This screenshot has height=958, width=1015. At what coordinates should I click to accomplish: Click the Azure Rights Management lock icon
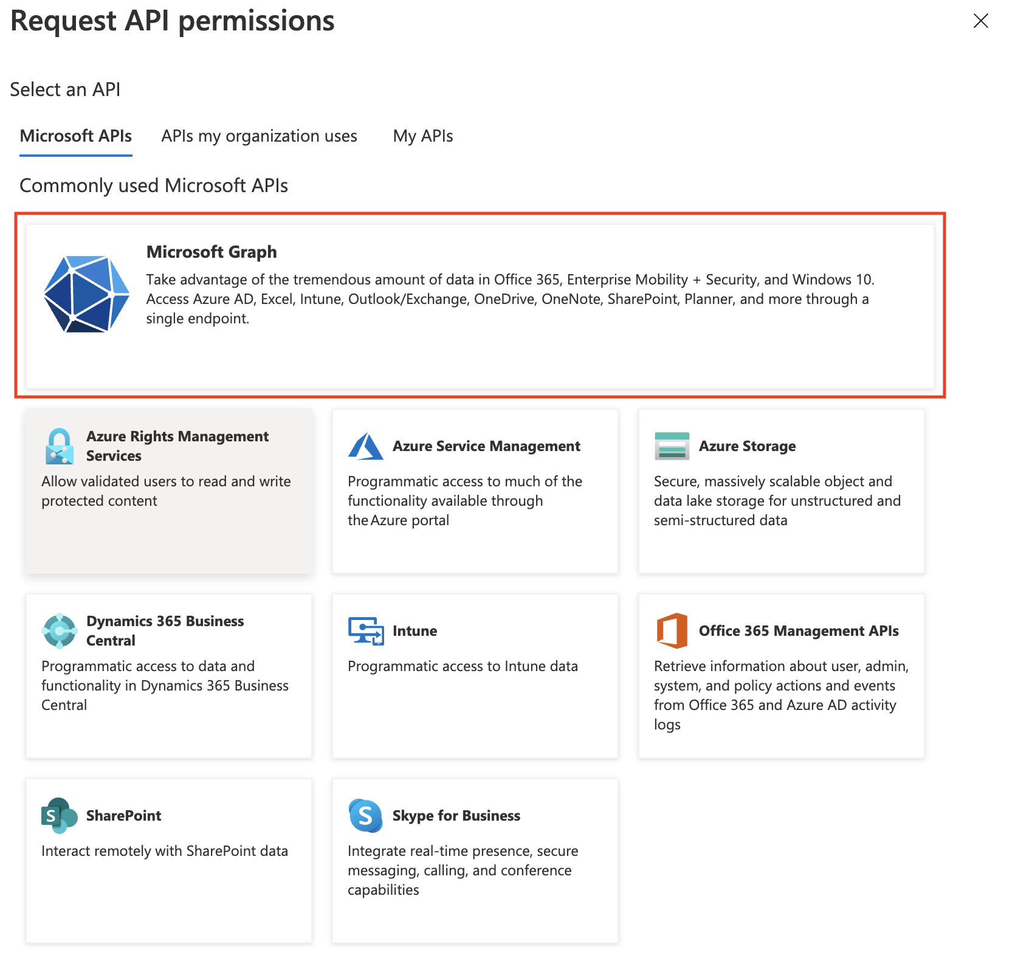click(x=60, y=446)
